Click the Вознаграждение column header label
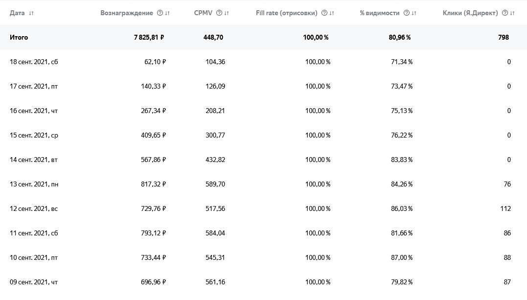Viewport: 527px width, 300px height. [x=127, y=13]
